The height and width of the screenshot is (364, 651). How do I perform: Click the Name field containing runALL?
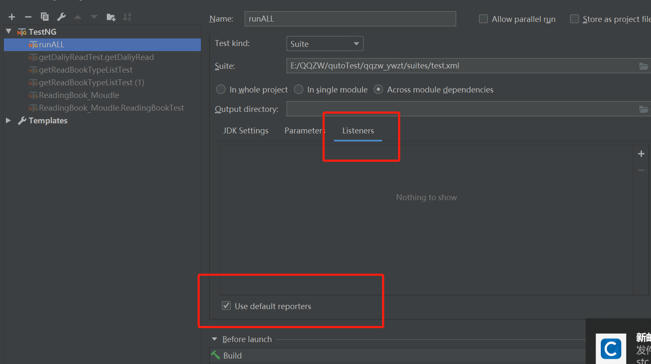click(x=350, y=19)
